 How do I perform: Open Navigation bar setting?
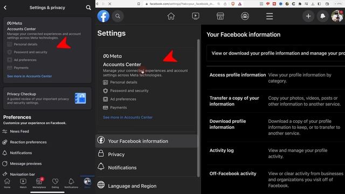click(x=19, y=174)
